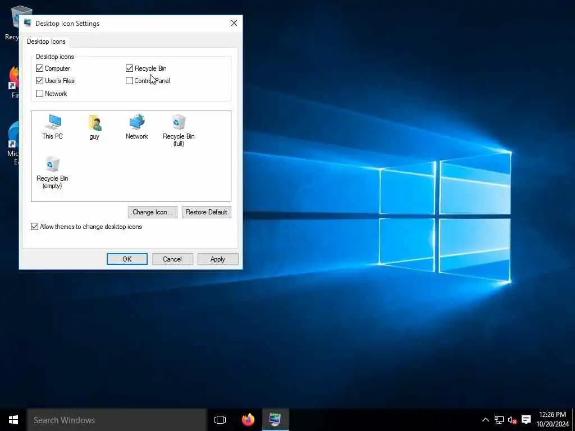Click the Apply button

click(x=218, y=259)
